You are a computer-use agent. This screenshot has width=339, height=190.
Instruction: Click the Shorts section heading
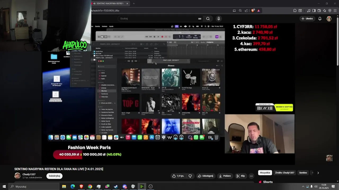click(x=268, y=182)
